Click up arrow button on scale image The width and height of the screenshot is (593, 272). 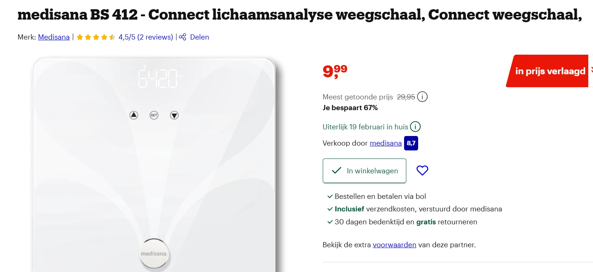click(134, 115)
